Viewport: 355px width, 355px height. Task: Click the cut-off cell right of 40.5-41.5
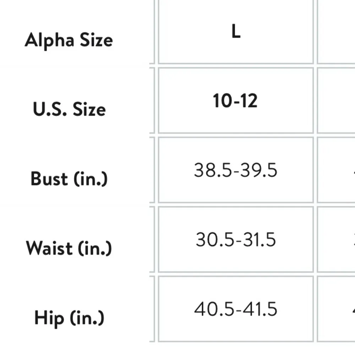(337, 309)
